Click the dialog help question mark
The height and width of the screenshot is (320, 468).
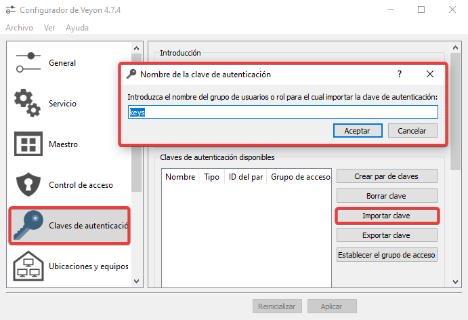[x=400, y=74]
